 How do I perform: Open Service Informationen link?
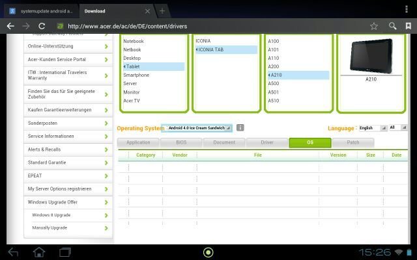point(68,136)
